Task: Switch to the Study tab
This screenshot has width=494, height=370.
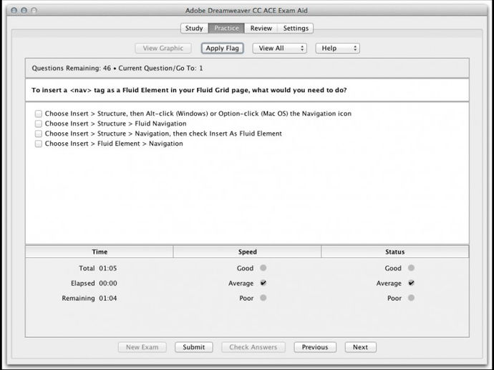Action: [194, 29]
